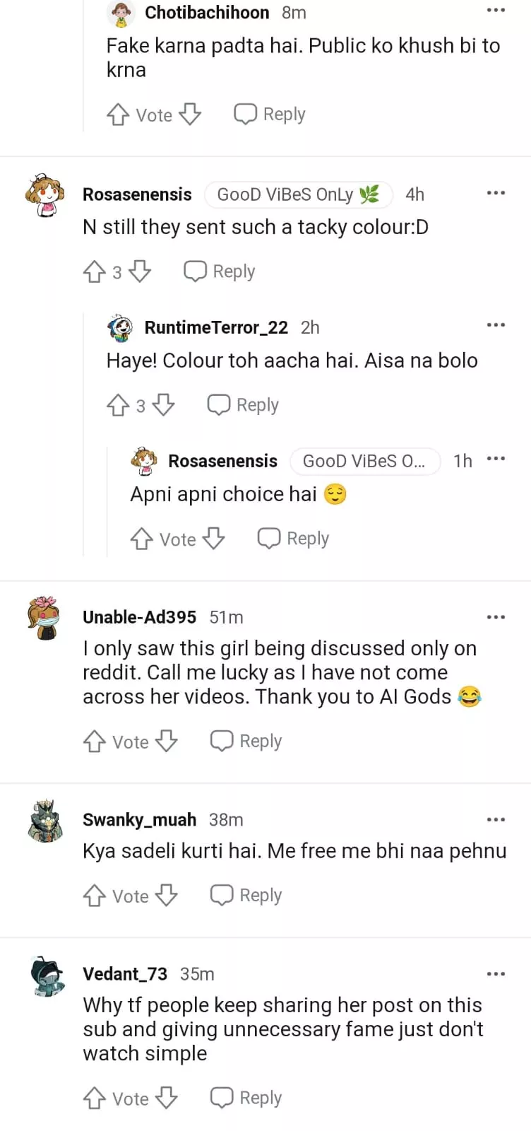Upvote Vedant_73's comment
The image size is (531, 1131).
[95, 1098]
